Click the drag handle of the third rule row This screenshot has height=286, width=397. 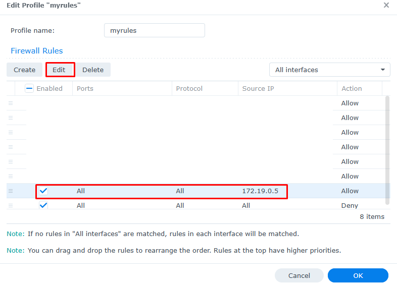pyautogui.click(x=11, y=132)
